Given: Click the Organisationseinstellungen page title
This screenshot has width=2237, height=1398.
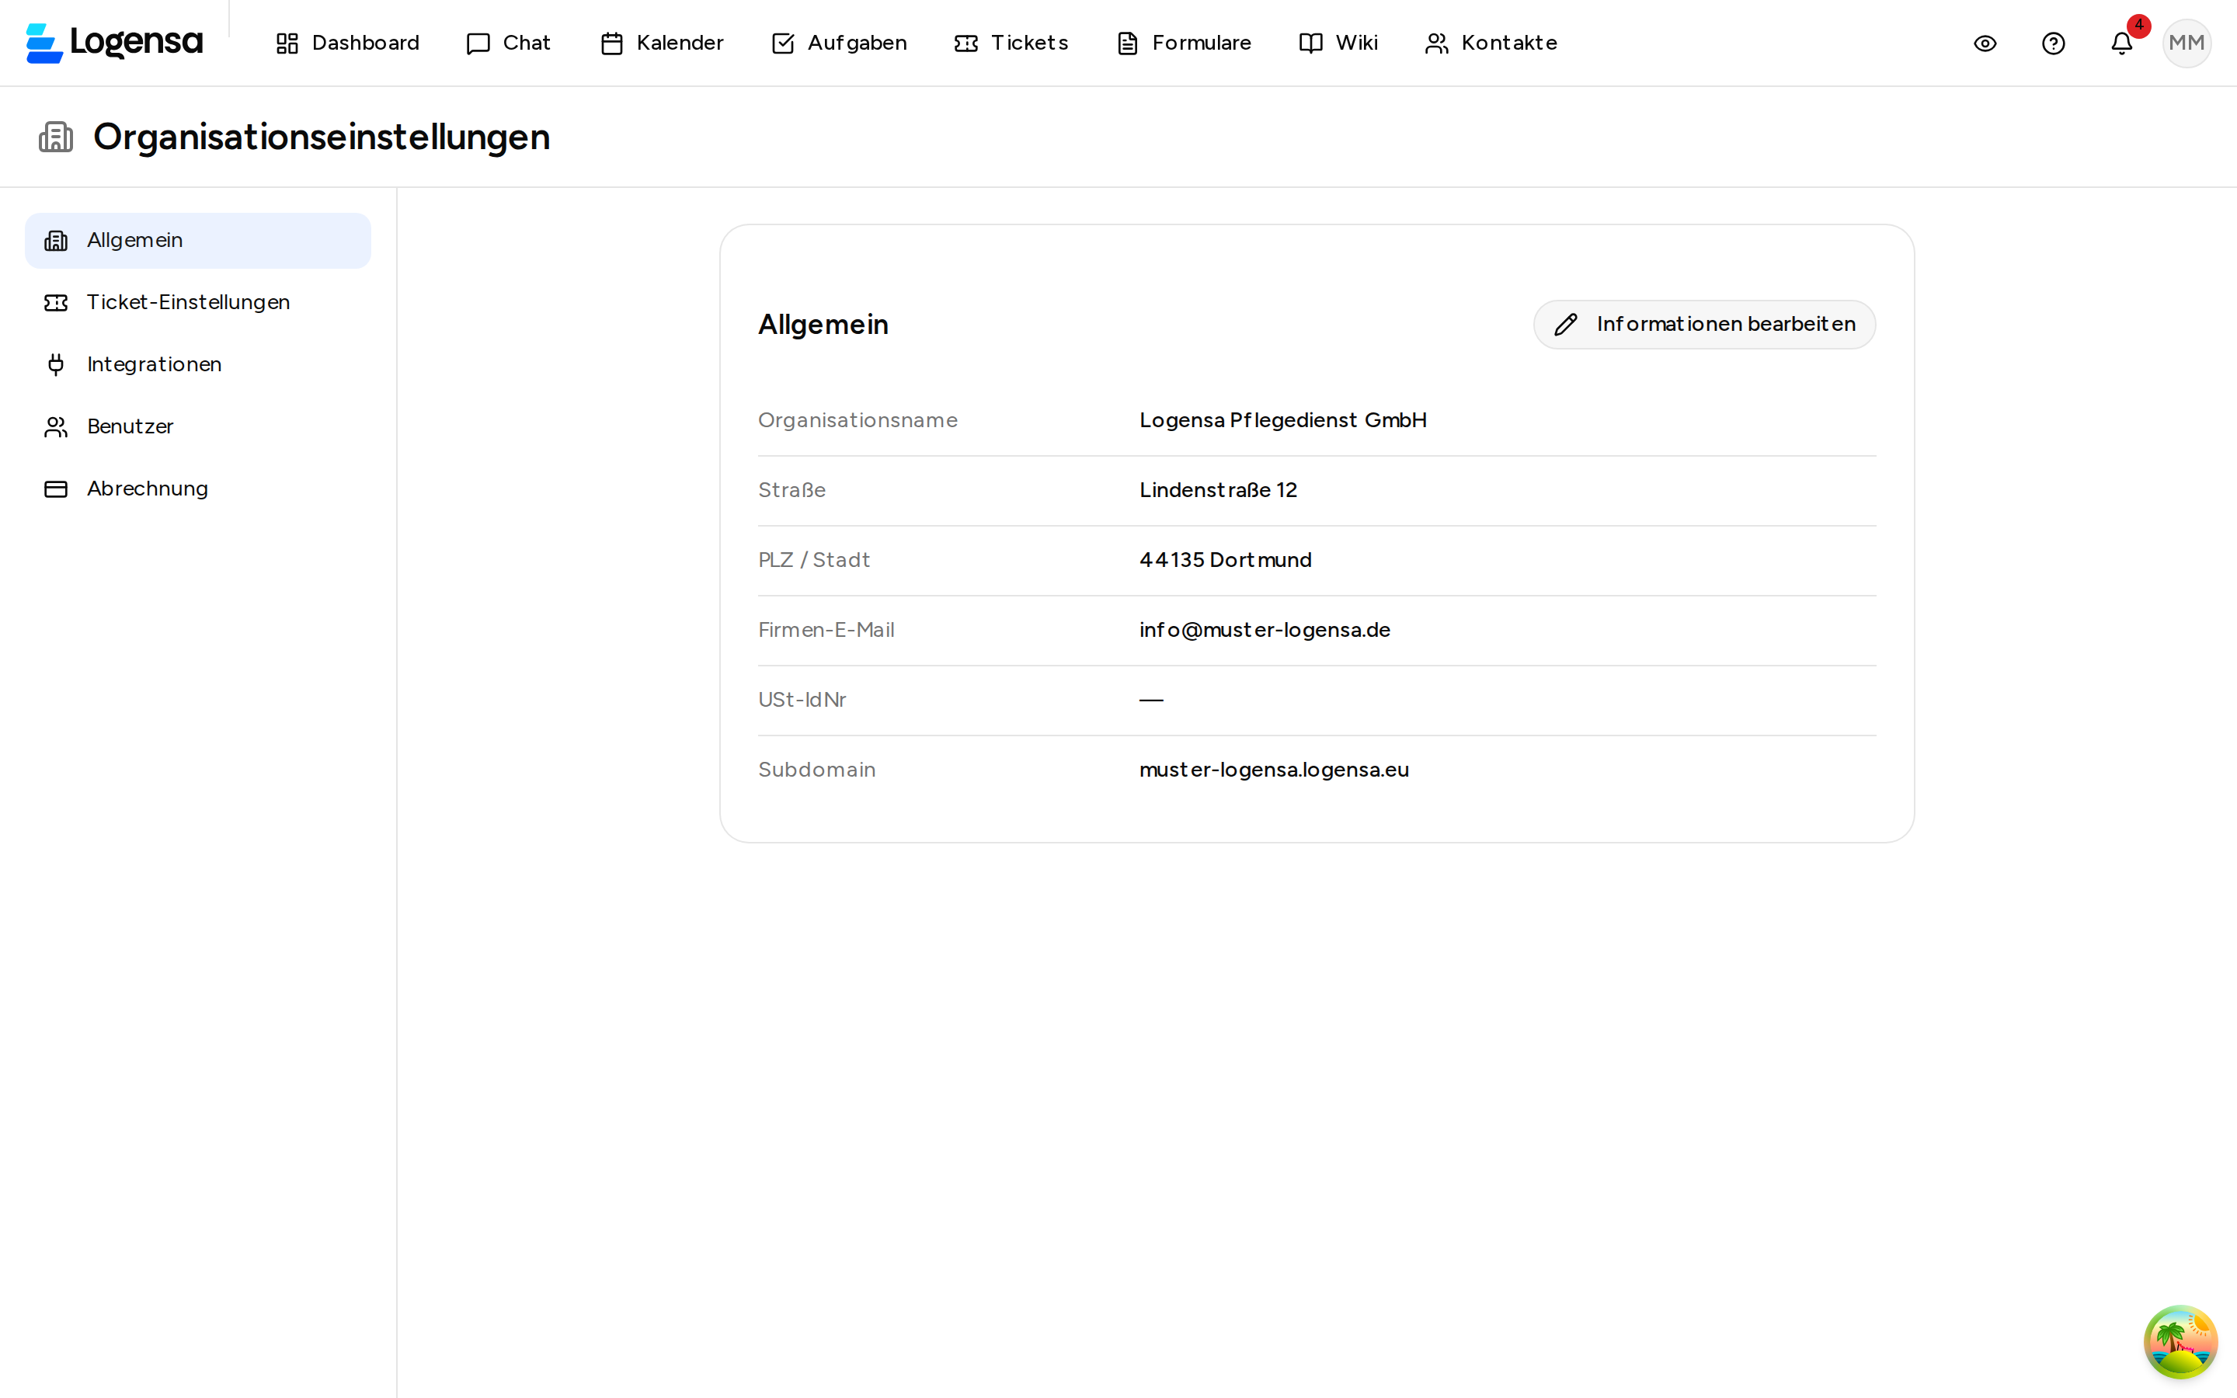Looking at the screenshot, I should point(322,137).
